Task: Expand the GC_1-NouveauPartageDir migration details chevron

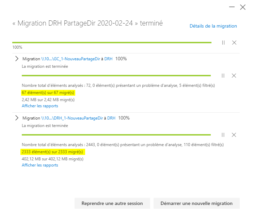Action: (17, 59)
